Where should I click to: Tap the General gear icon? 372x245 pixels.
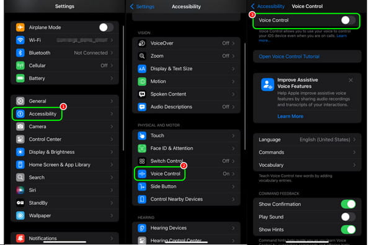[x=20, y=101]
